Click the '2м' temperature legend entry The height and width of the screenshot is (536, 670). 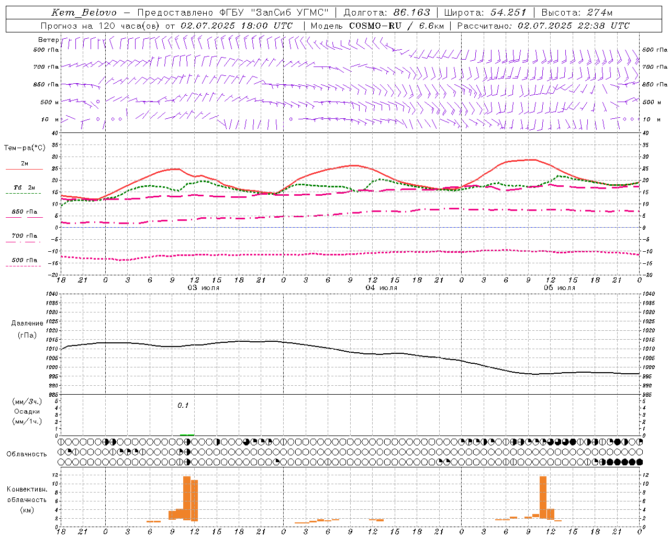click(25, 164)
